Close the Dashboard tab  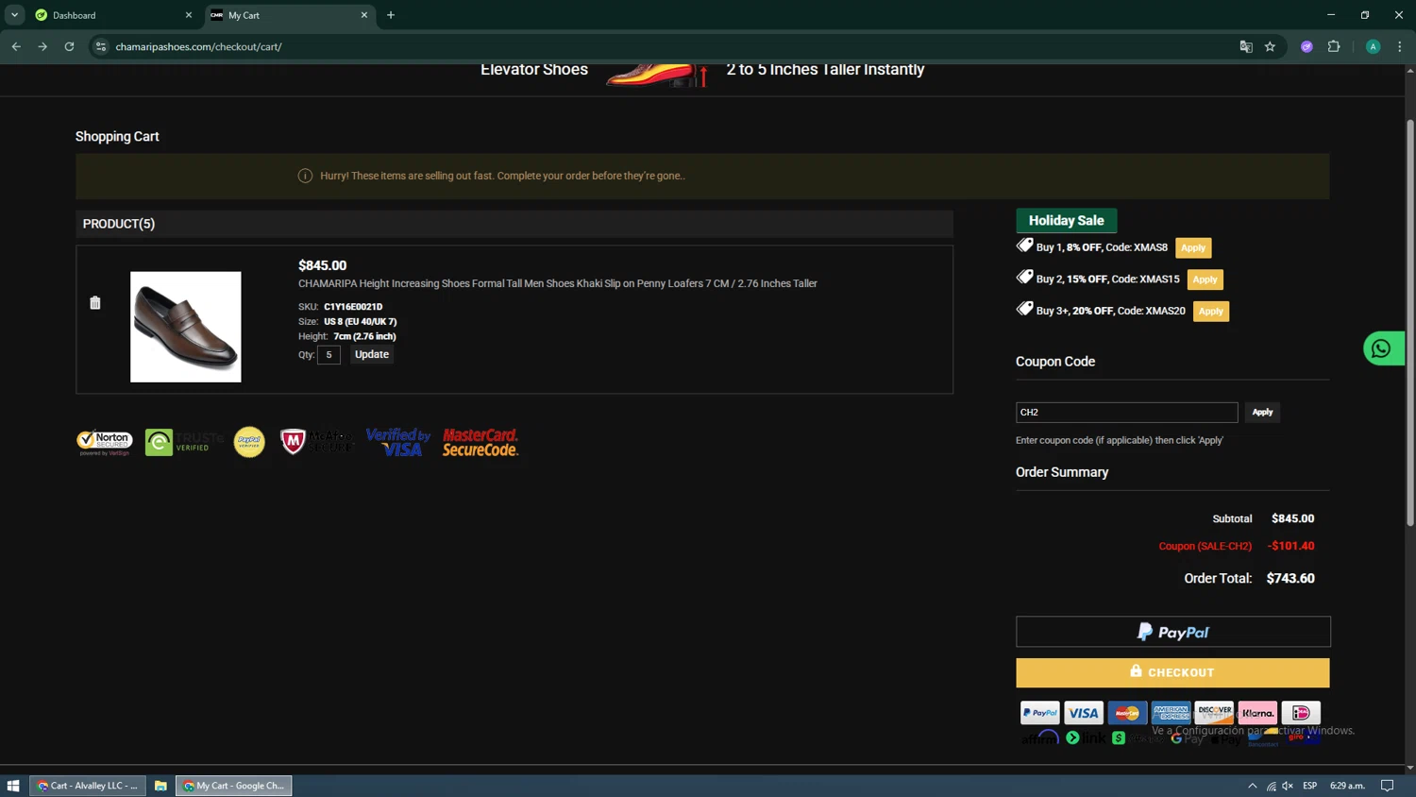coord(188,15)
